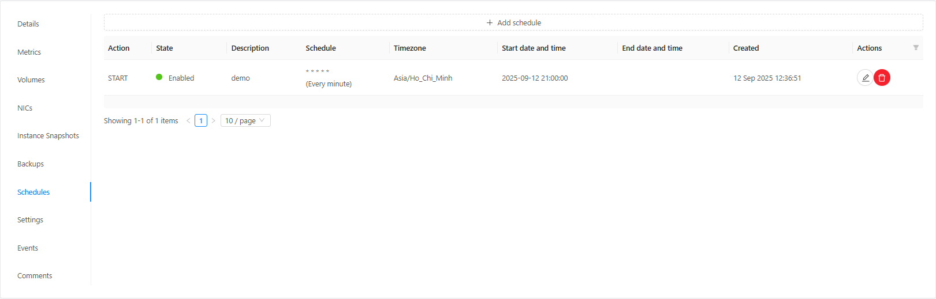Viewport: 936px width, 299px height.
Task: Select the Schedules tab
Action: pos(33,192)
